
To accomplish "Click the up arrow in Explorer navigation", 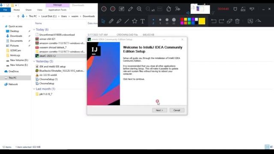I will 18,16.
